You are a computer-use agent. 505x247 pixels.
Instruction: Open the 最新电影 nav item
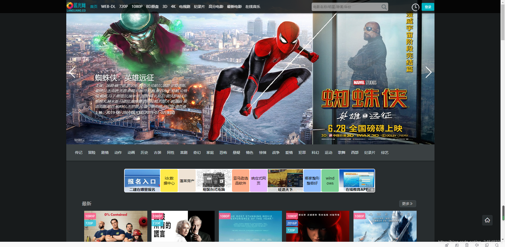[234, 7]
